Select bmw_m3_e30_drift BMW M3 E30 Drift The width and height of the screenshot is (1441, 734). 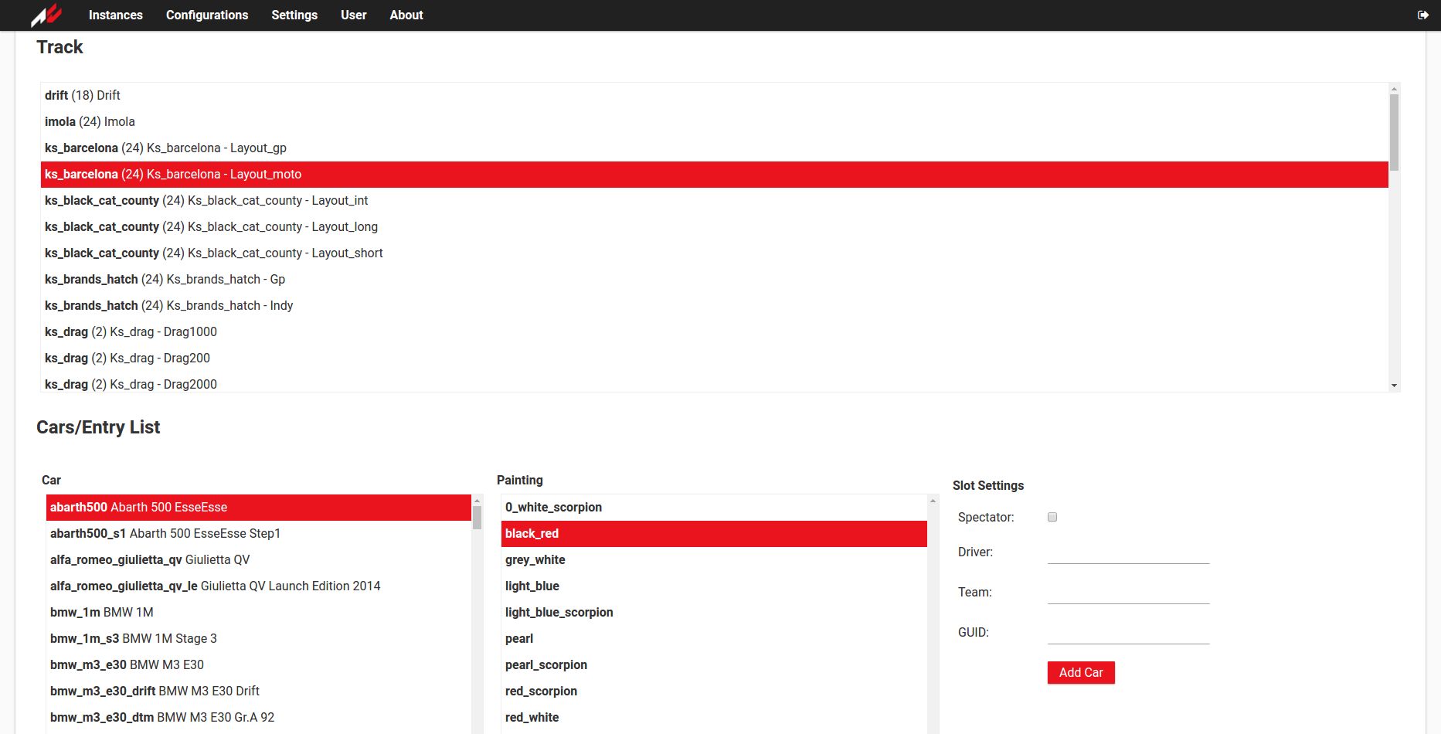[x=259, y=692]
